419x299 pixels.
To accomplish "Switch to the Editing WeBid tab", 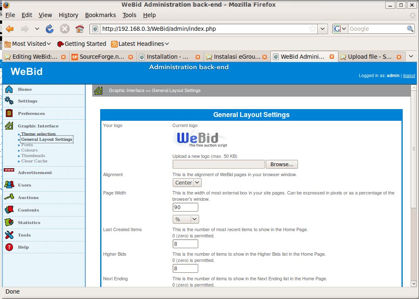I will click(x=35, y=57).
